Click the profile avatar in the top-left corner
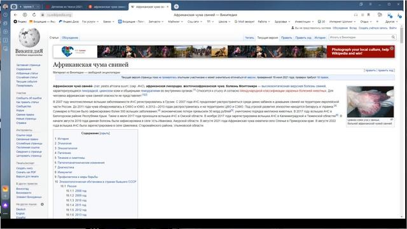The width and height of the screenshot is (407, 229). pos(5,6)
